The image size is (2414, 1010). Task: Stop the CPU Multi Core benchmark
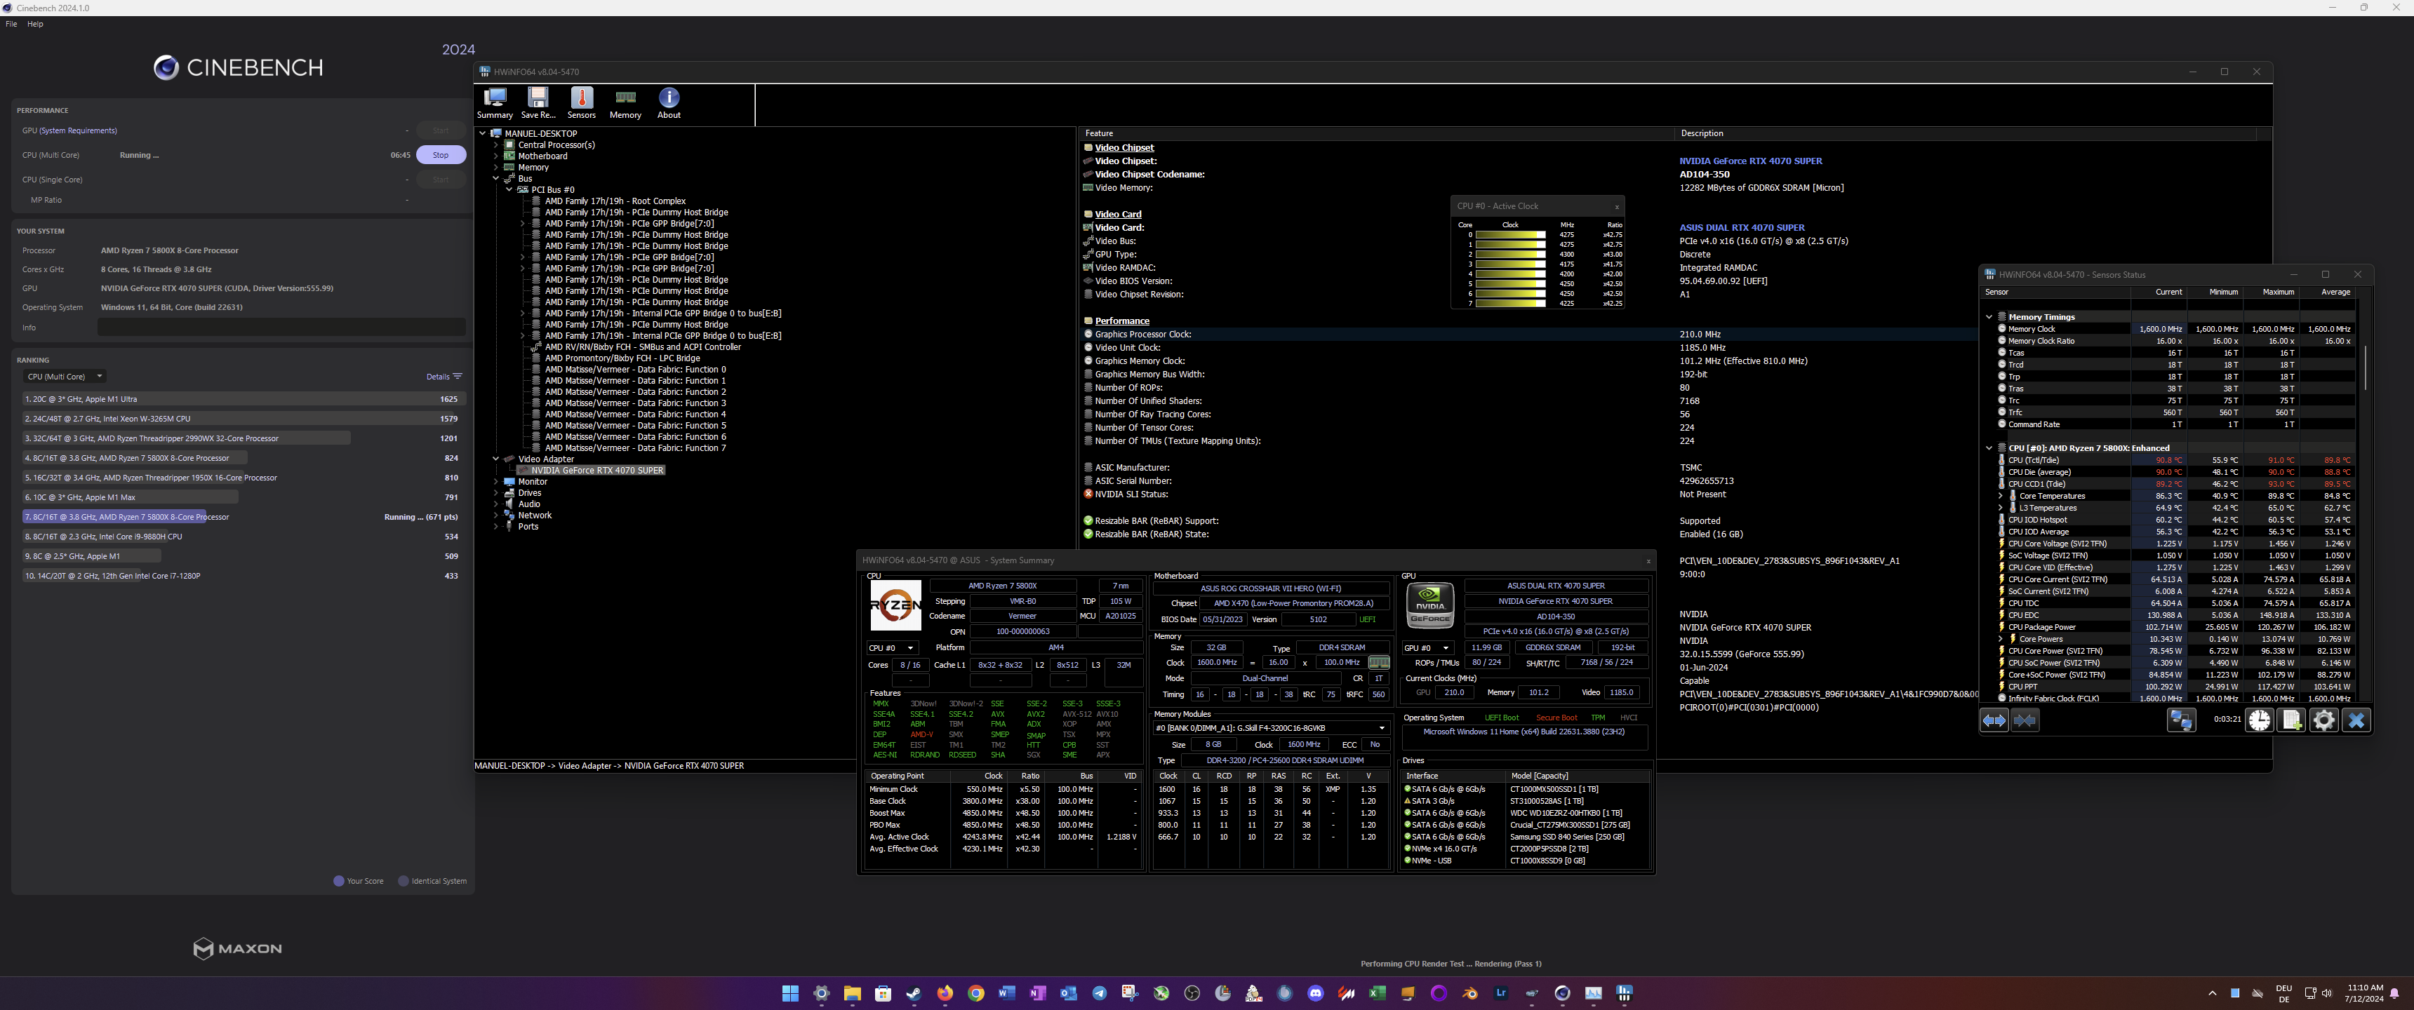coord(441,154)
